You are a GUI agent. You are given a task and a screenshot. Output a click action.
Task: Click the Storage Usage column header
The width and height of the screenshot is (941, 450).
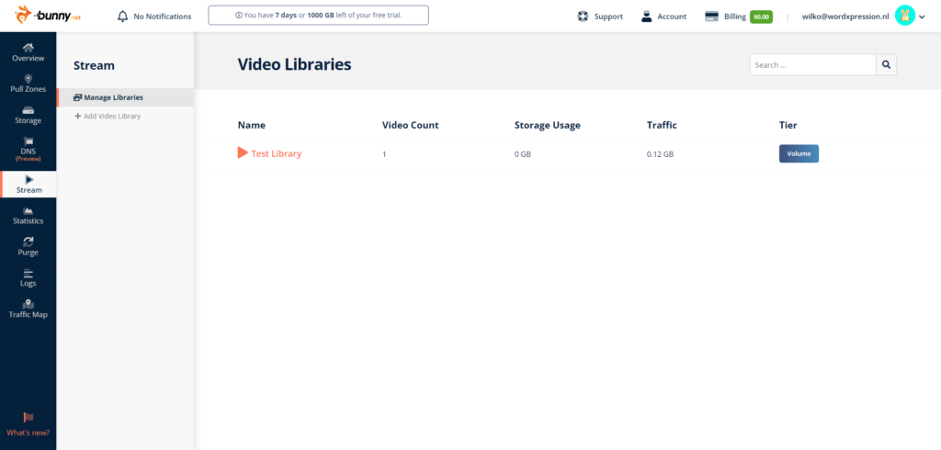pos(548,126)
